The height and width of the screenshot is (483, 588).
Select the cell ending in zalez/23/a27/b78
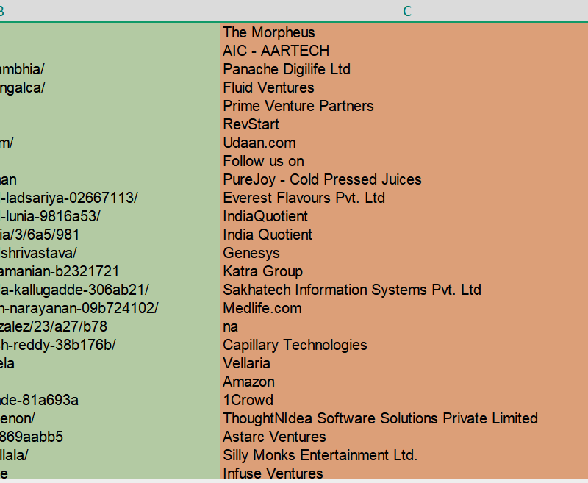click(x=110, y=326)
